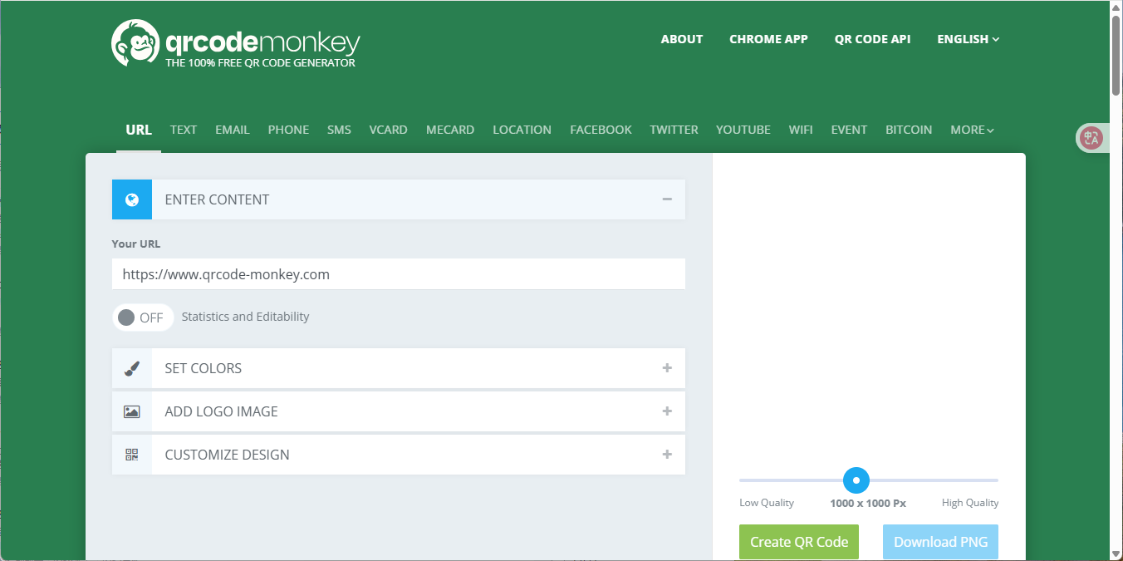Click the Download PNG button
The height and width of the screenshot is (561, 1123).
(x=940, y=542)
